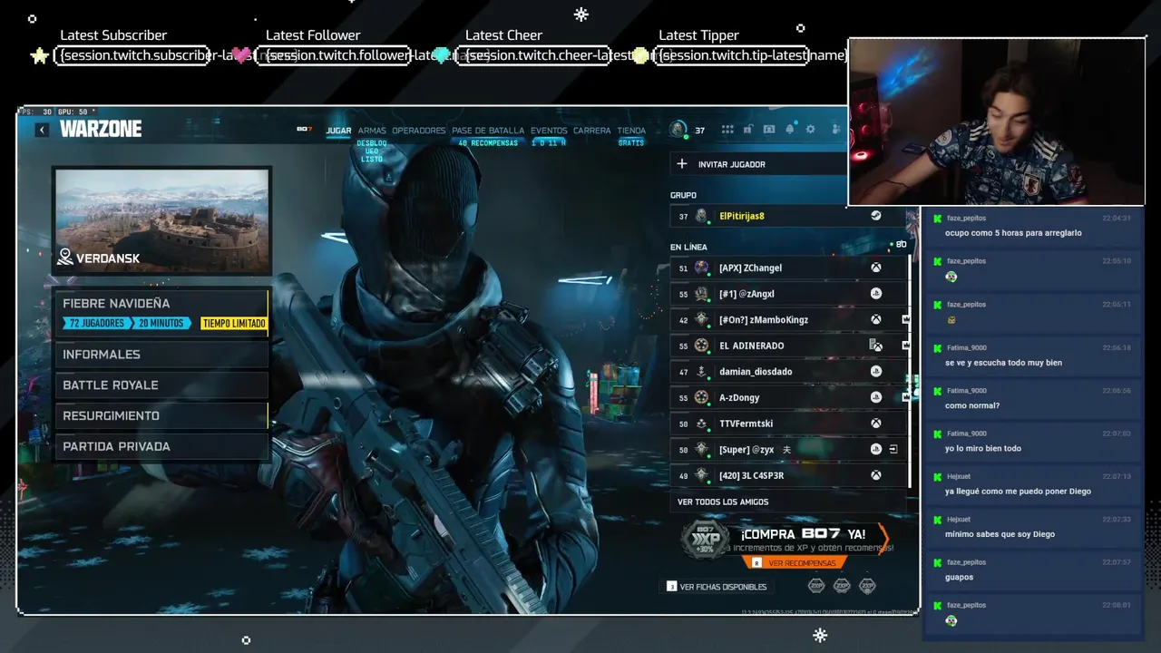The image size is (1161, 653).
Task: Click the orange chevron on BO7 banner
Action: pos(883,538)
